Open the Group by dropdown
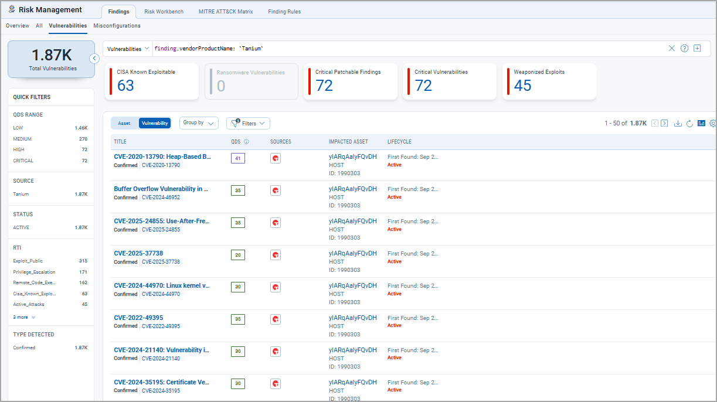The height and width of the screenshot is (402, 717). pyautogui.click(x=198, y=123)
